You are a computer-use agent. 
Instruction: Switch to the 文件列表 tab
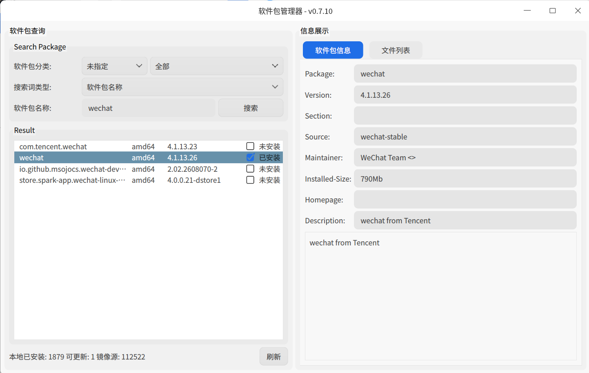[396, 50]
